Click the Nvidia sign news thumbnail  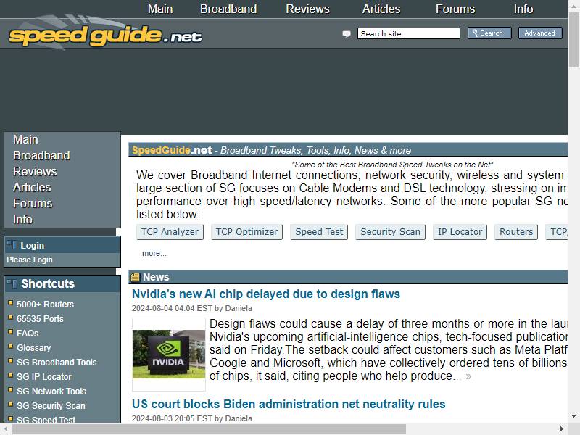(x=169, y=354)
